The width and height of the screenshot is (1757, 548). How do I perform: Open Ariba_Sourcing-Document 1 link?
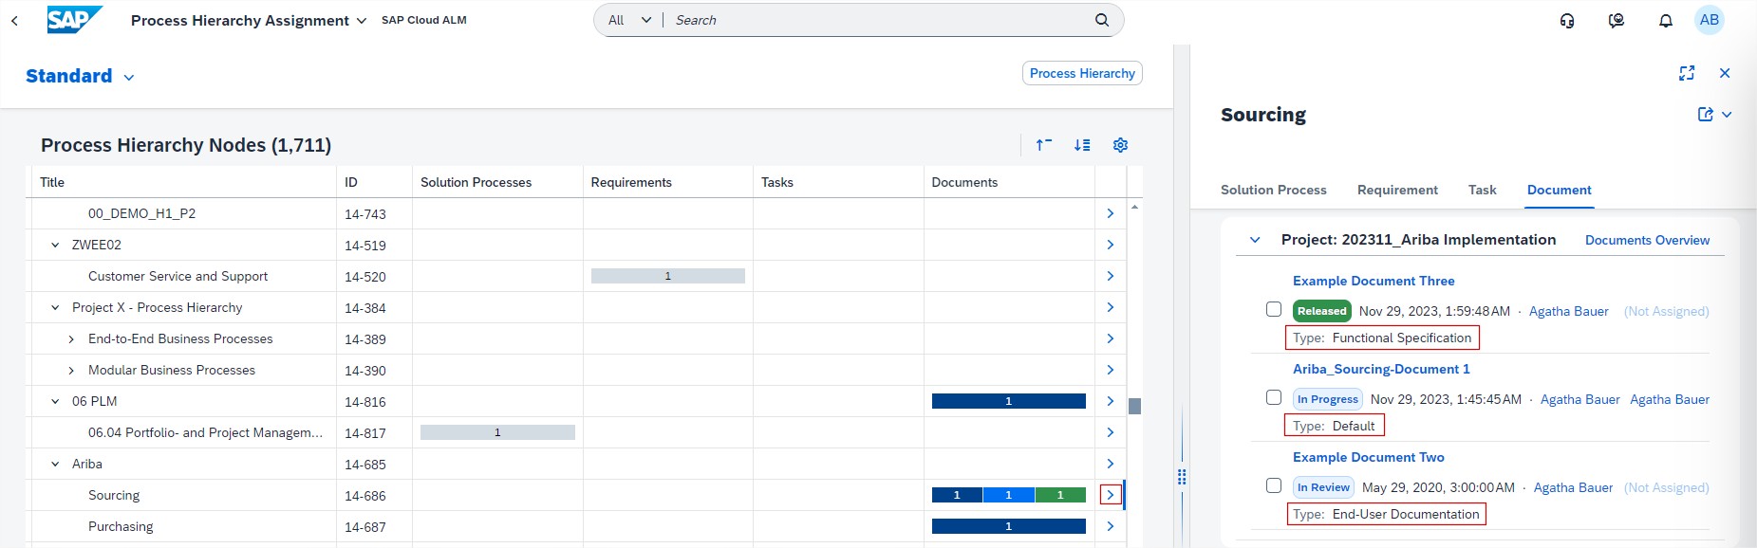click(x=1381, y=369)
